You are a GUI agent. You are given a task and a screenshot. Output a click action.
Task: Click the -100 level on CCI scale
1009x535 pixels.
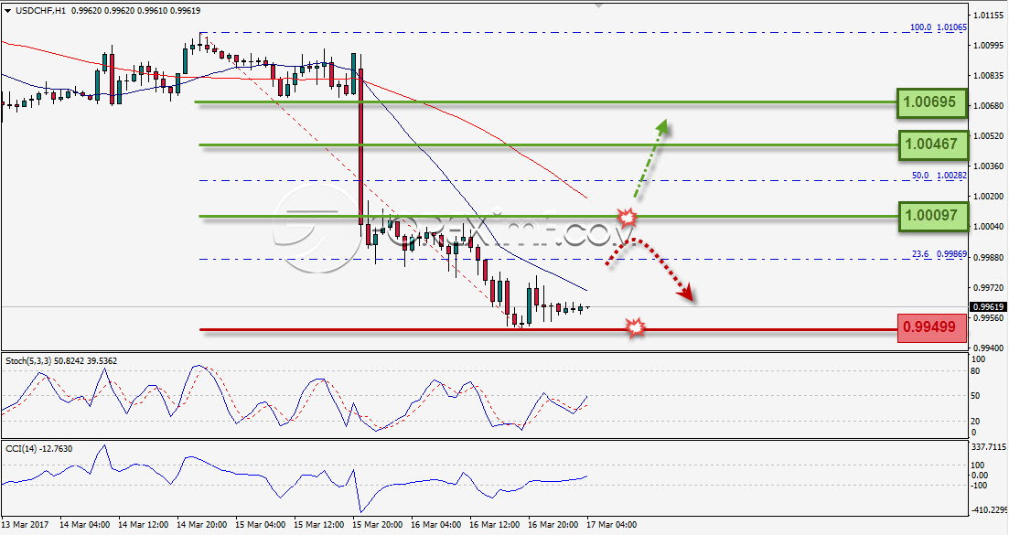[980, 486]
